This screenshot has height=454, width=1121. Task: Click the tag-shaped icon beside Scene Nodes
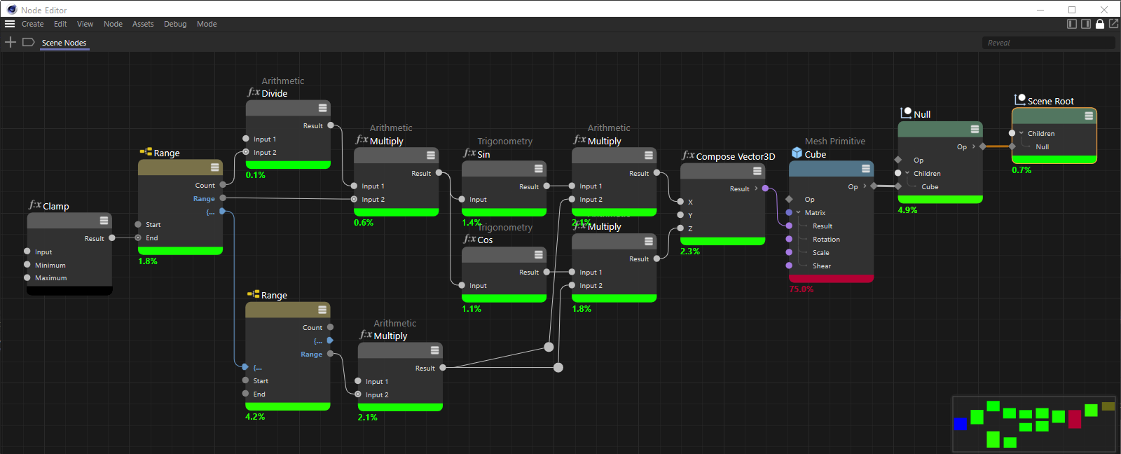[x=29, y=43]
